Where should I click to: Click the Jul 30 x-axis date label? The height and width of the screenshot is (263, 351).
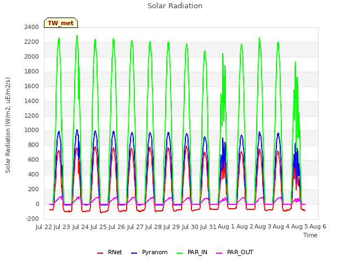click(x=190, y=227)
